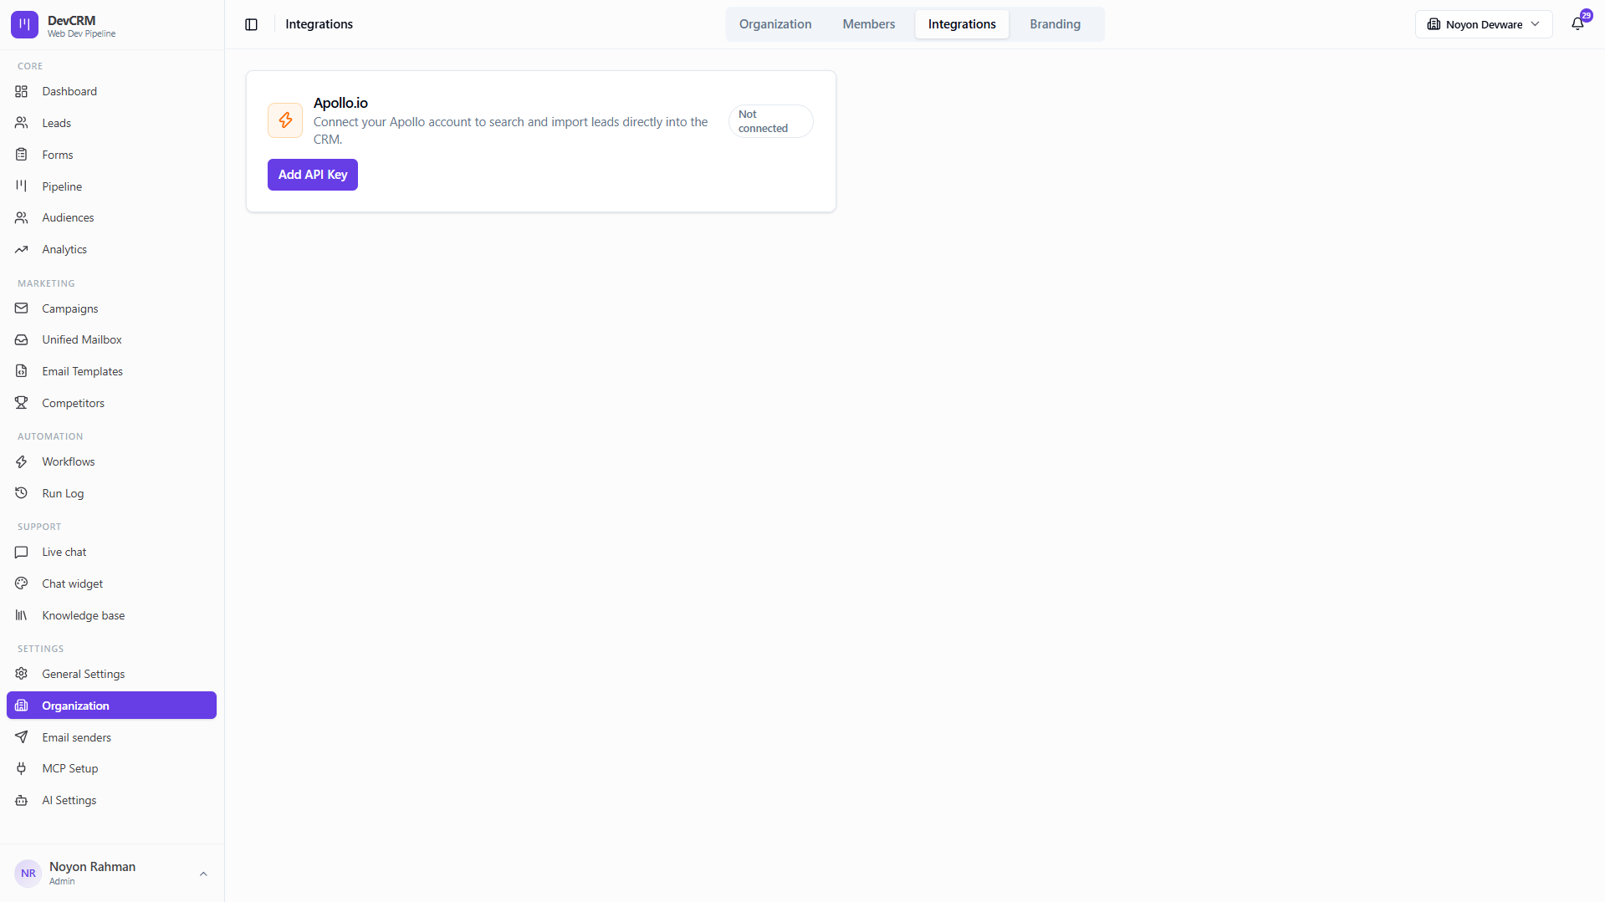Click the DevCRM logo icon

(x=24, y=25)
